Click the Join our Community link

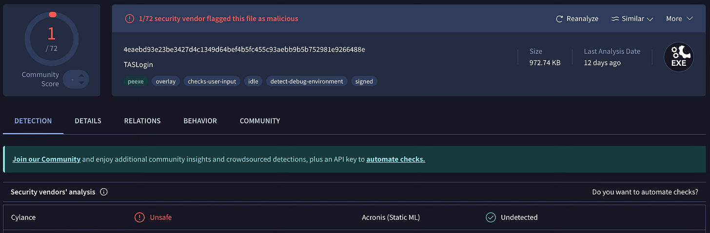click(46, 159)
